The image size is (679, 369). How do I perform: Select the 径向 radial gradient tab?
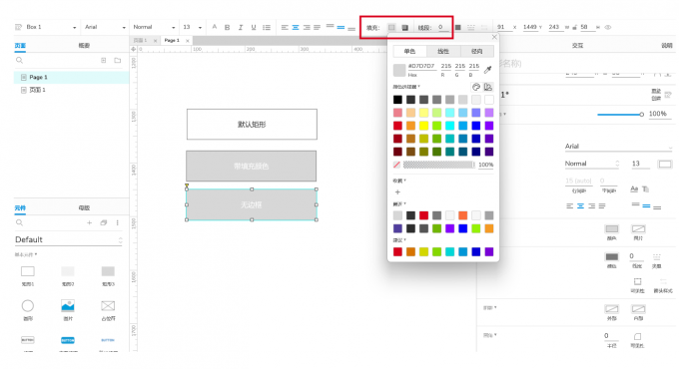(476, 51)
